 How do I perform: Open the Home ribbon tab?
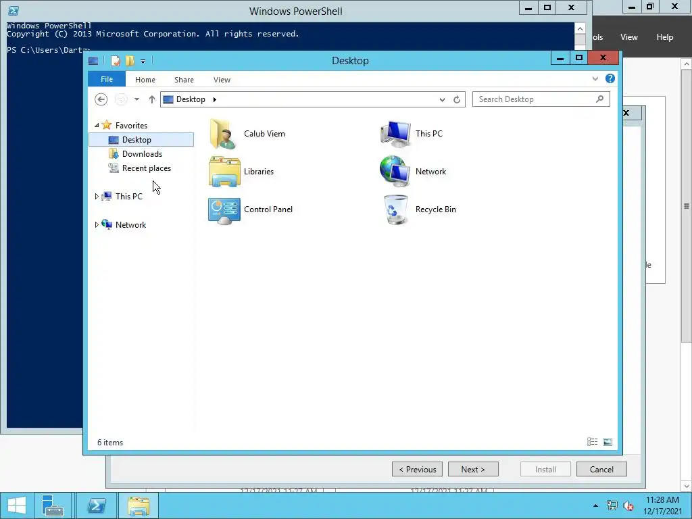click(145, 80)
